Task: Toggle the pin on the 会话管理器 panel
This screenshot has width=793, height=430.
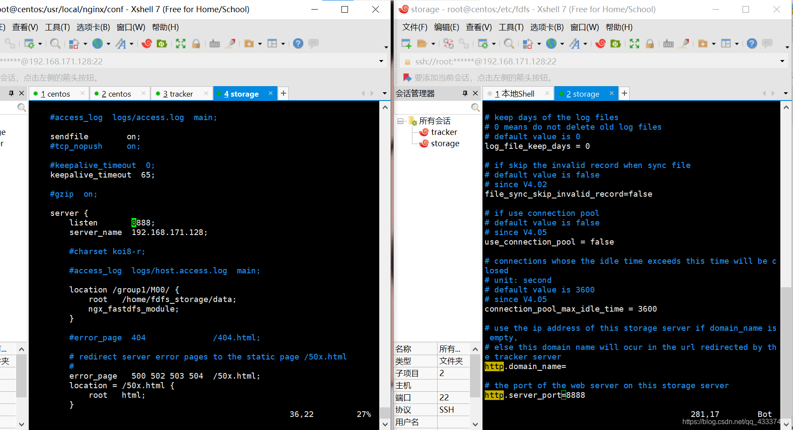Action: 465,94
